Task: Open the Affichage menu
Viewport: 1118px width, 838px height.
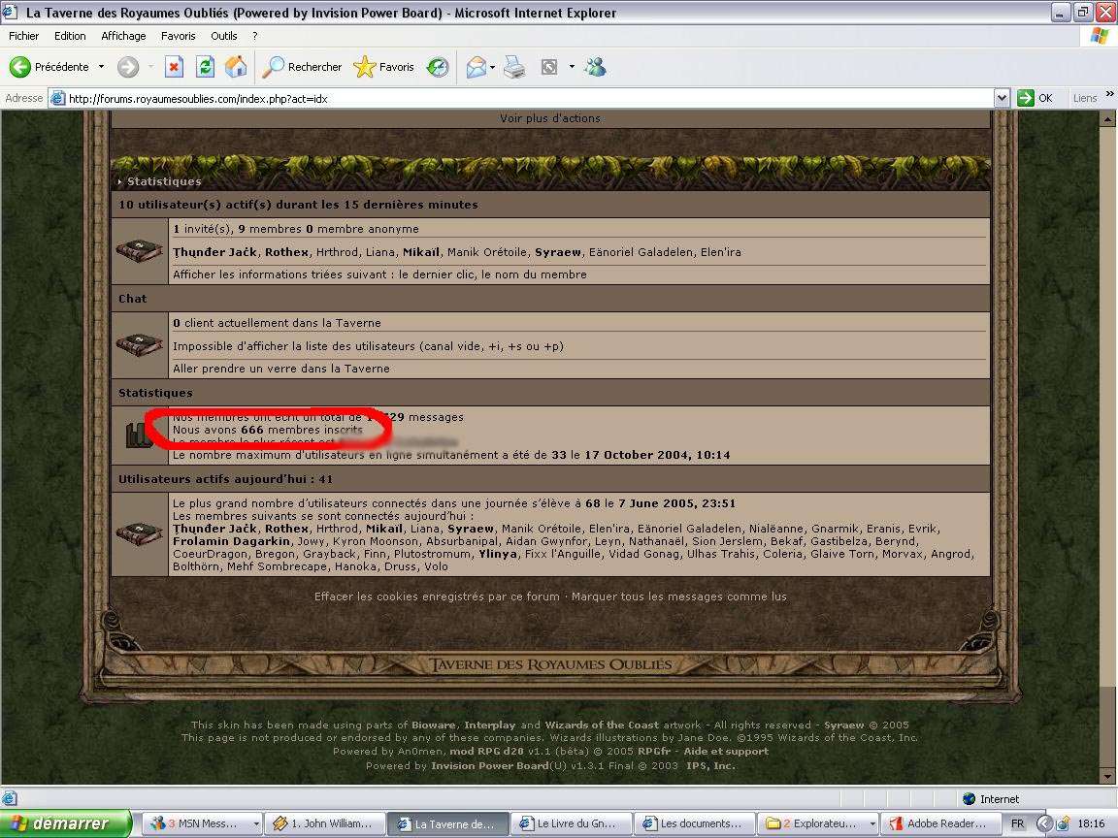Action: (x=123, y=36)
